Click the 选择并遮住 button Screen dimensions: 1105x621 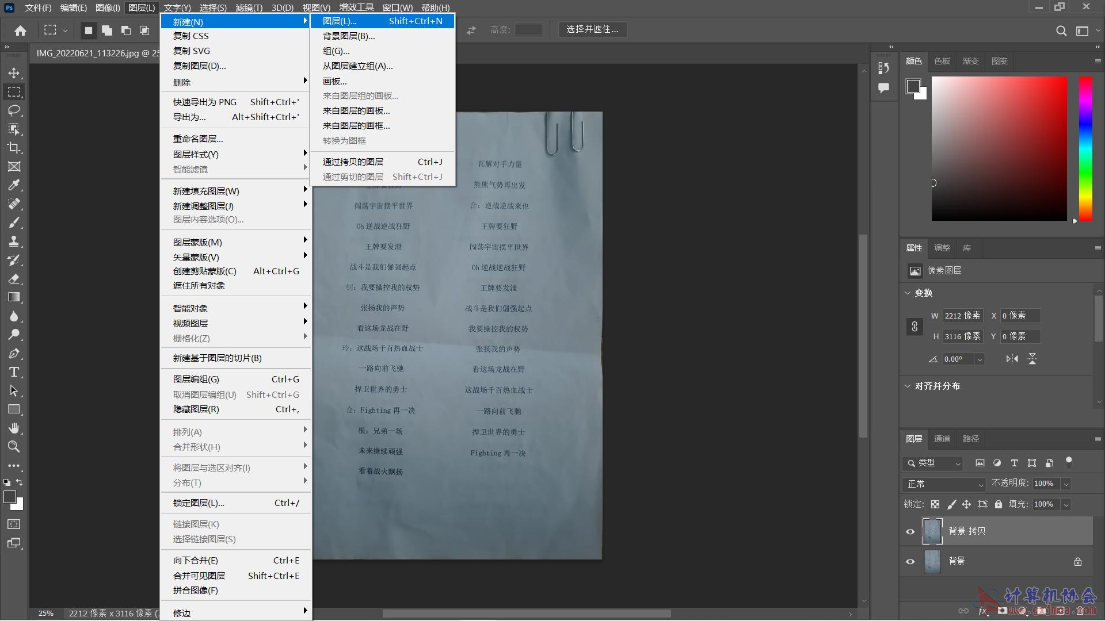[x=593, y=30]
